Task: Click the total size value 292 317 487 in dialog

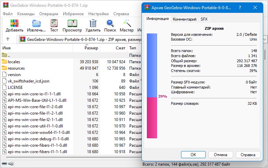Action: [x=247, y=61]
